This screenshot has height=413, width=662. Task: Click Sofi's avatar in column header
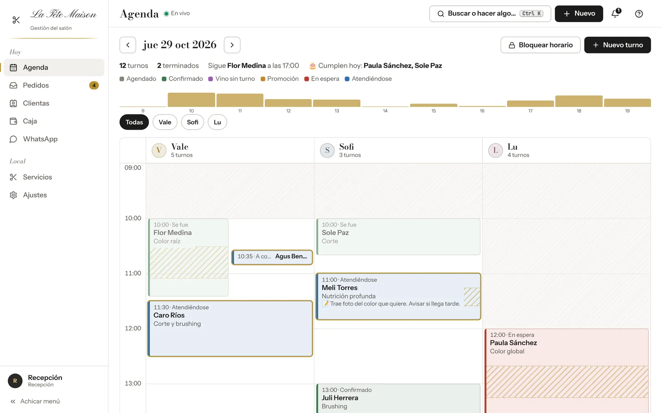tap(327, 150)
